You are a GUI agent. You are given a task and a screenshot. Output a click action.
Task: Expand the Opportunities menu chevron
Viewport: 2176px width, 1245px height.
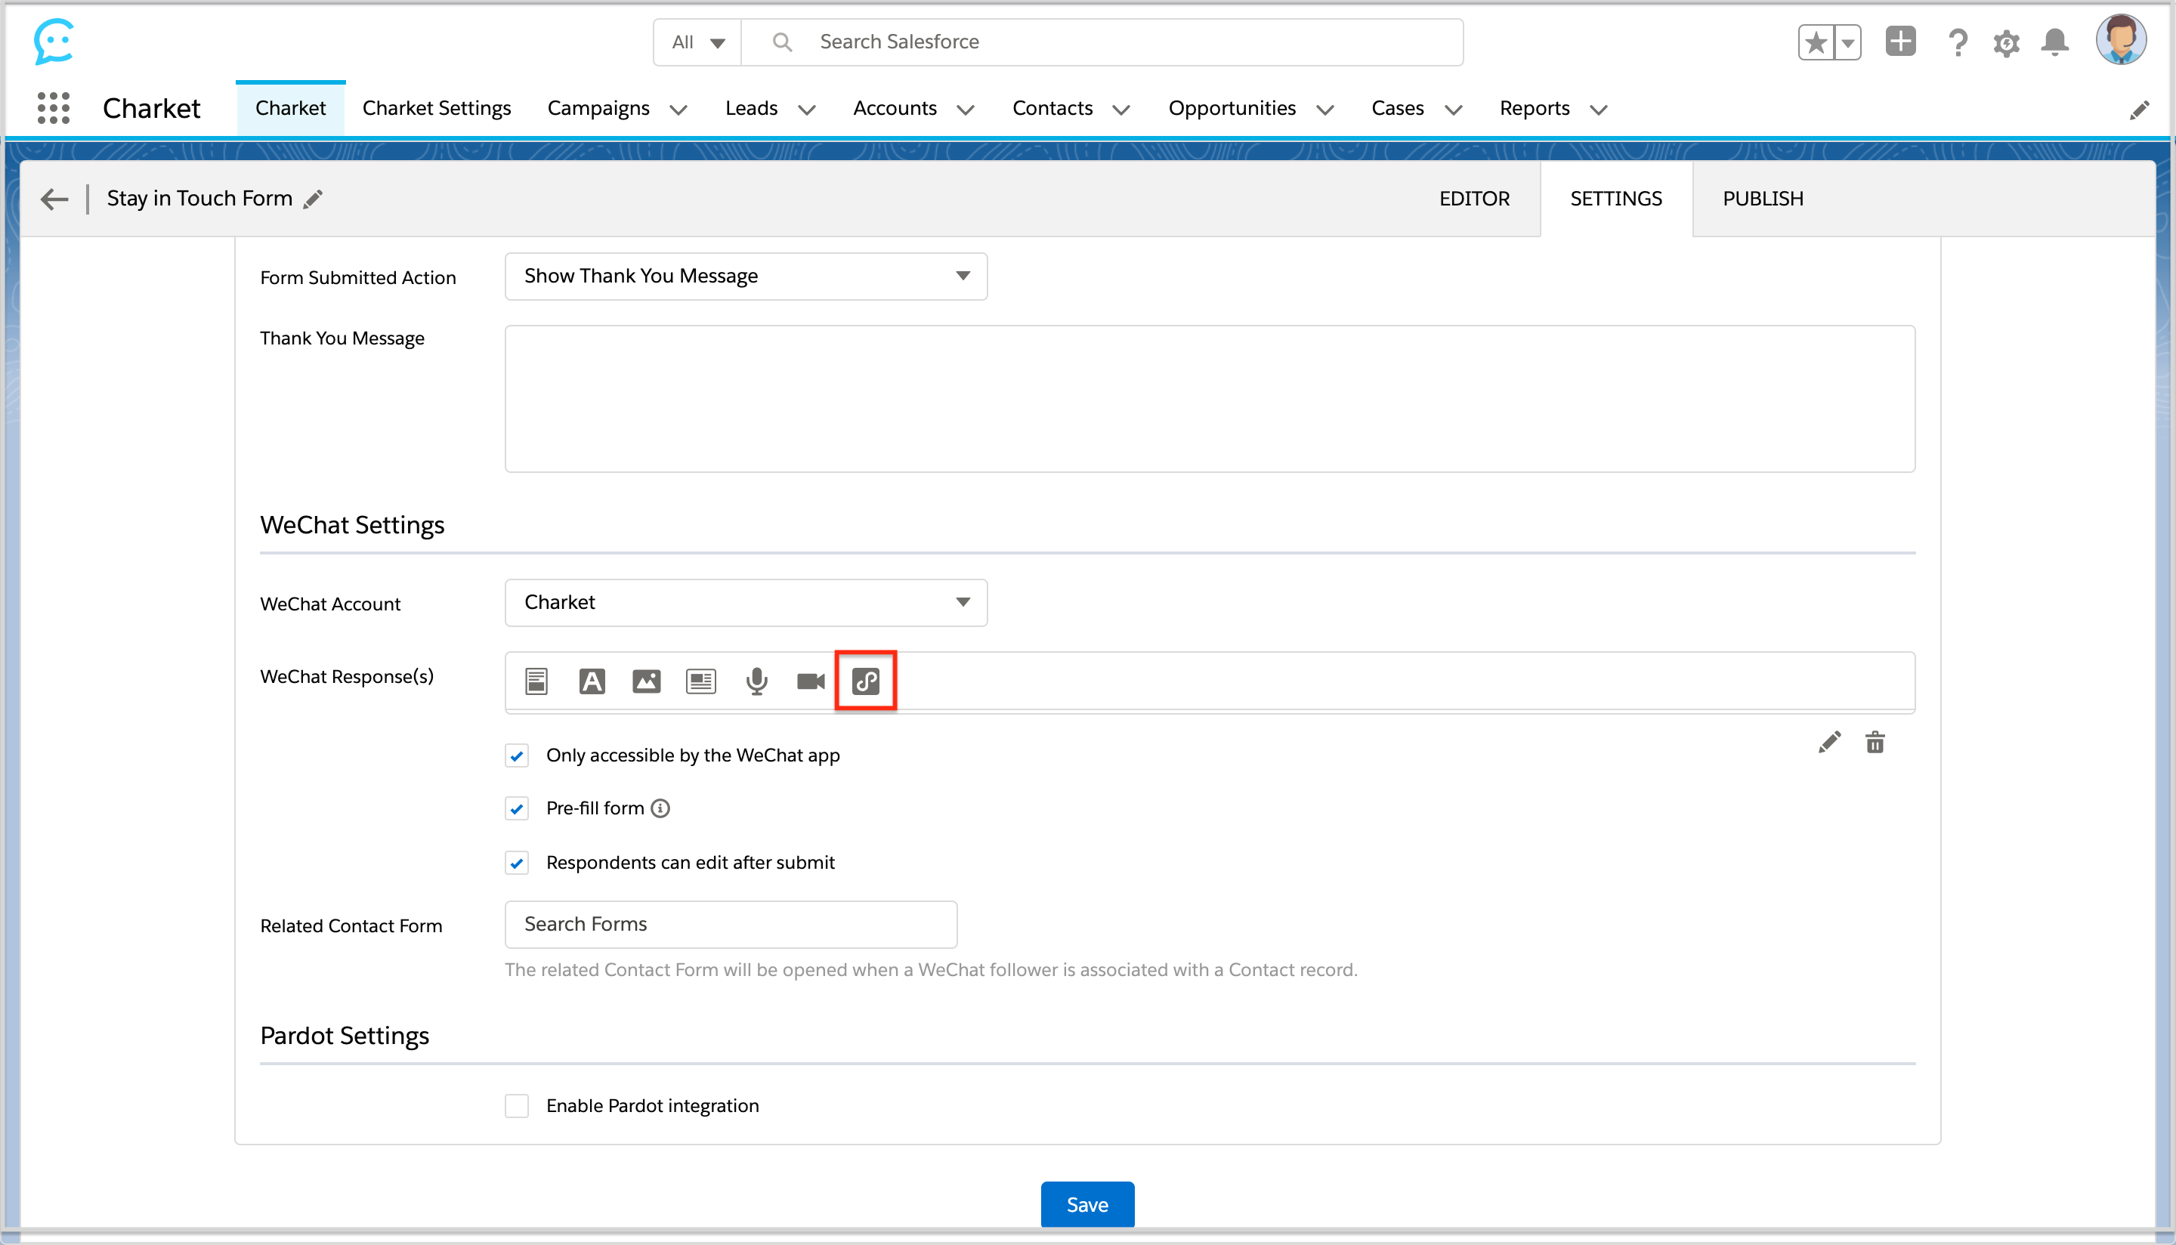(1324, 110)
